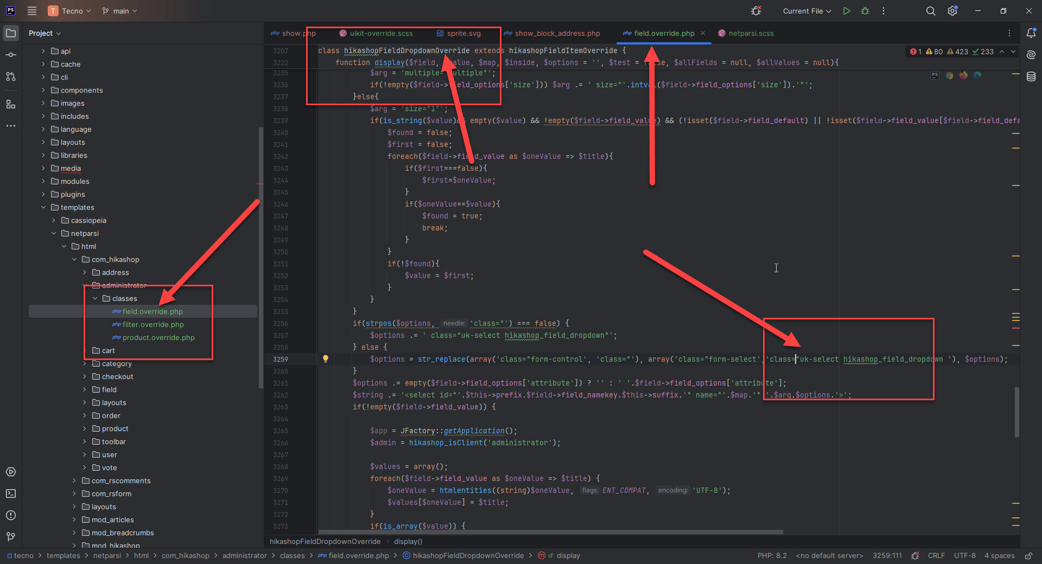Open Notifications bell icon
This screenshot has height=564, width=1042.
(1031, 33)
